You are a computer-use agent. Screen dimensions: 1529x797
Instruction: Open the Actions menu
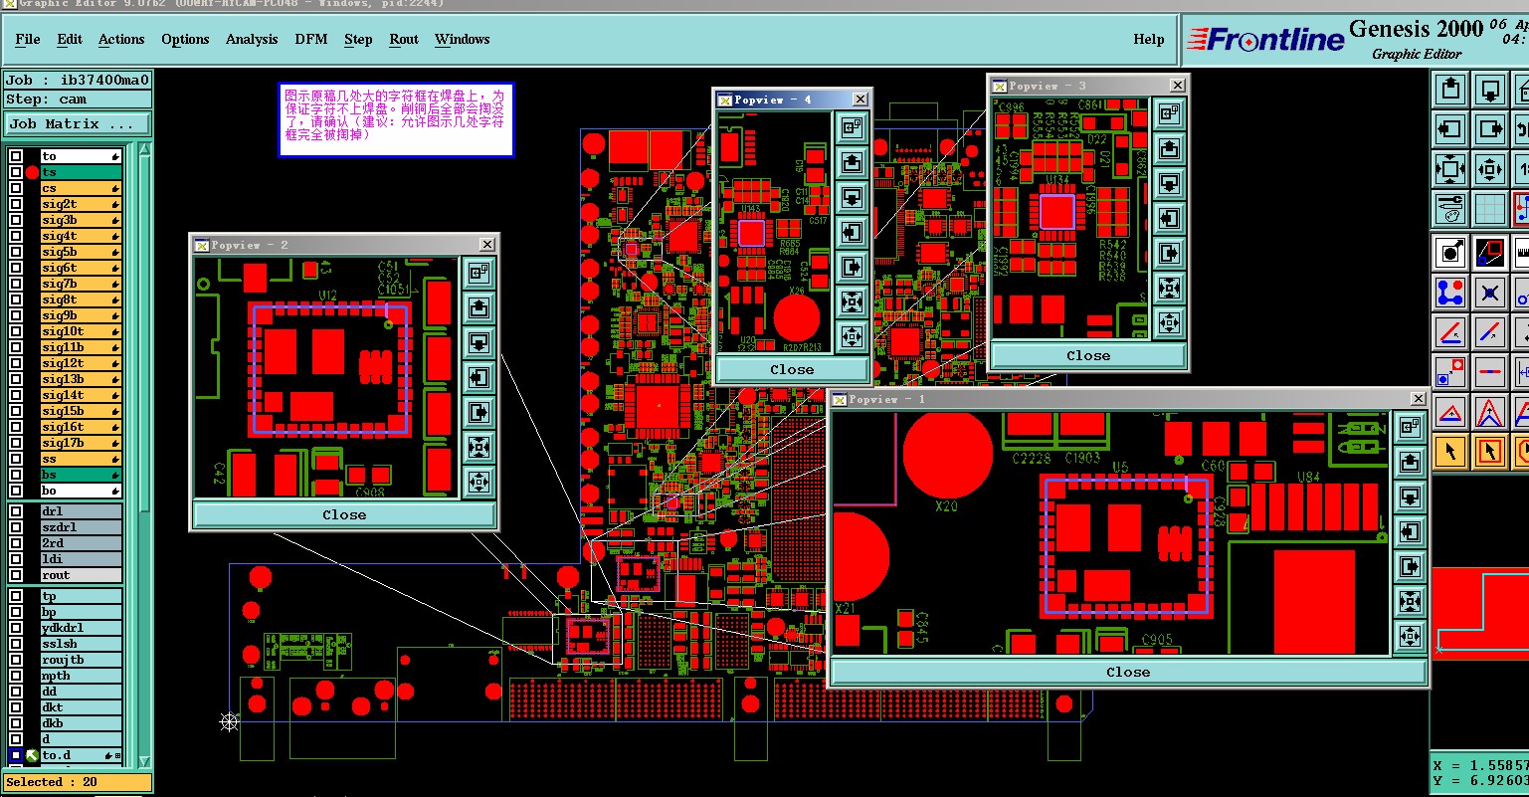pyautogui.click(x=121, y=40)
